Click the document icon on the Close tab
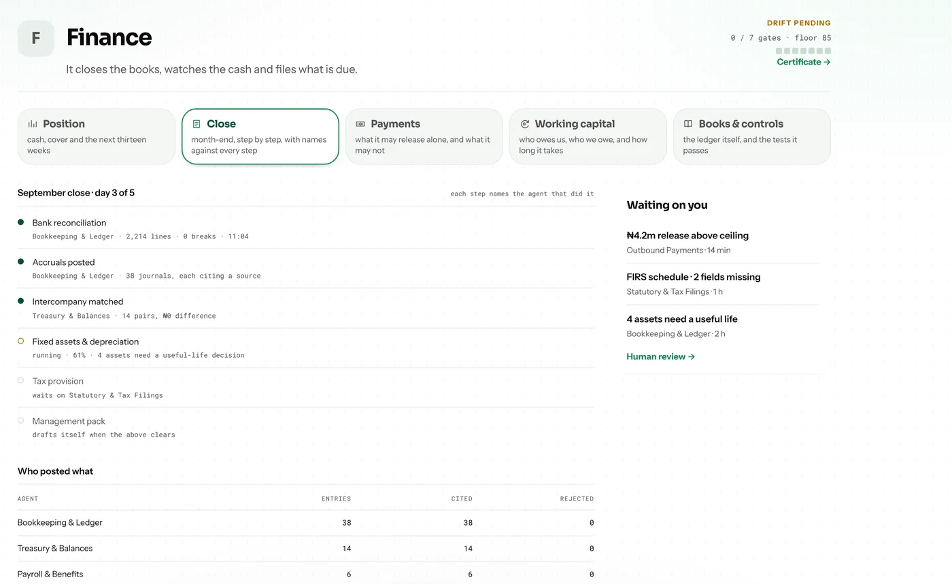952x584 pixels. pyautogui.click(x=197, y=124)
